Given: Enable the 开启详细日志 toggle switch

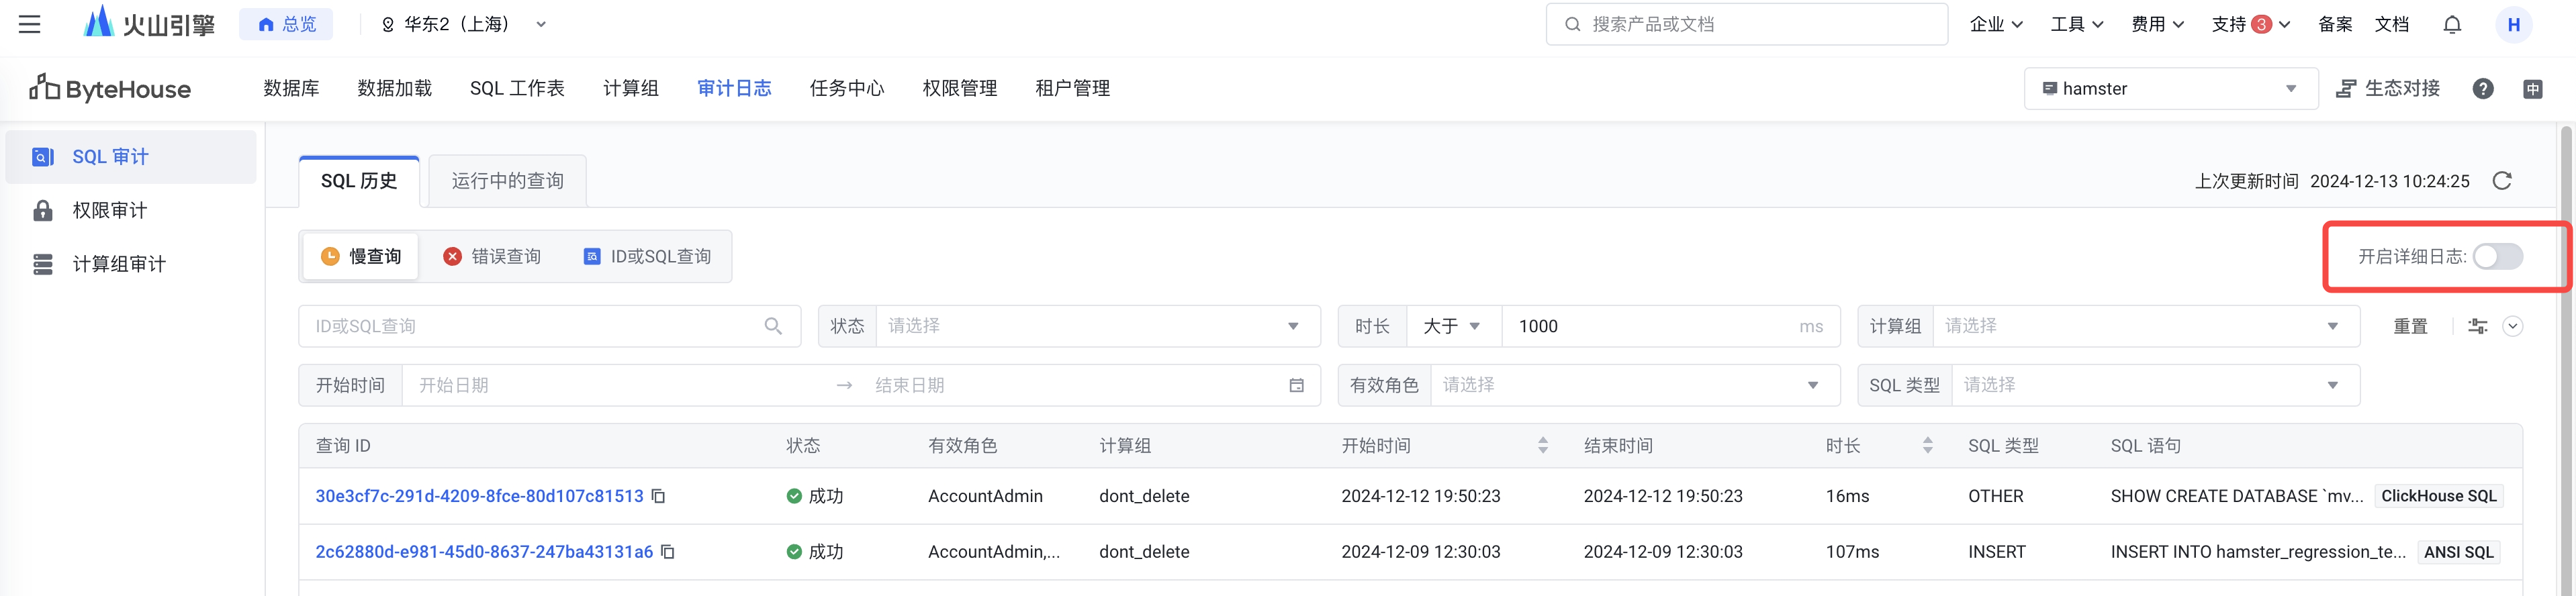Looking at the screenshot, I should [2497, 257].
